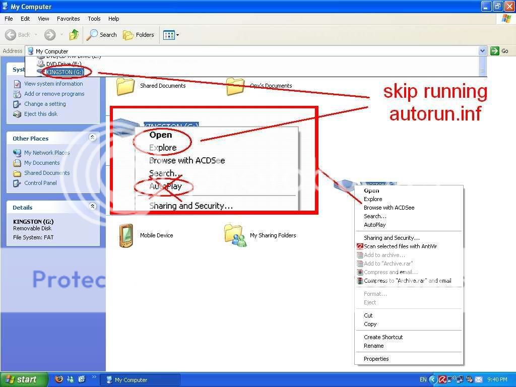Open the Favorites menu

click(x=68, y=19)
